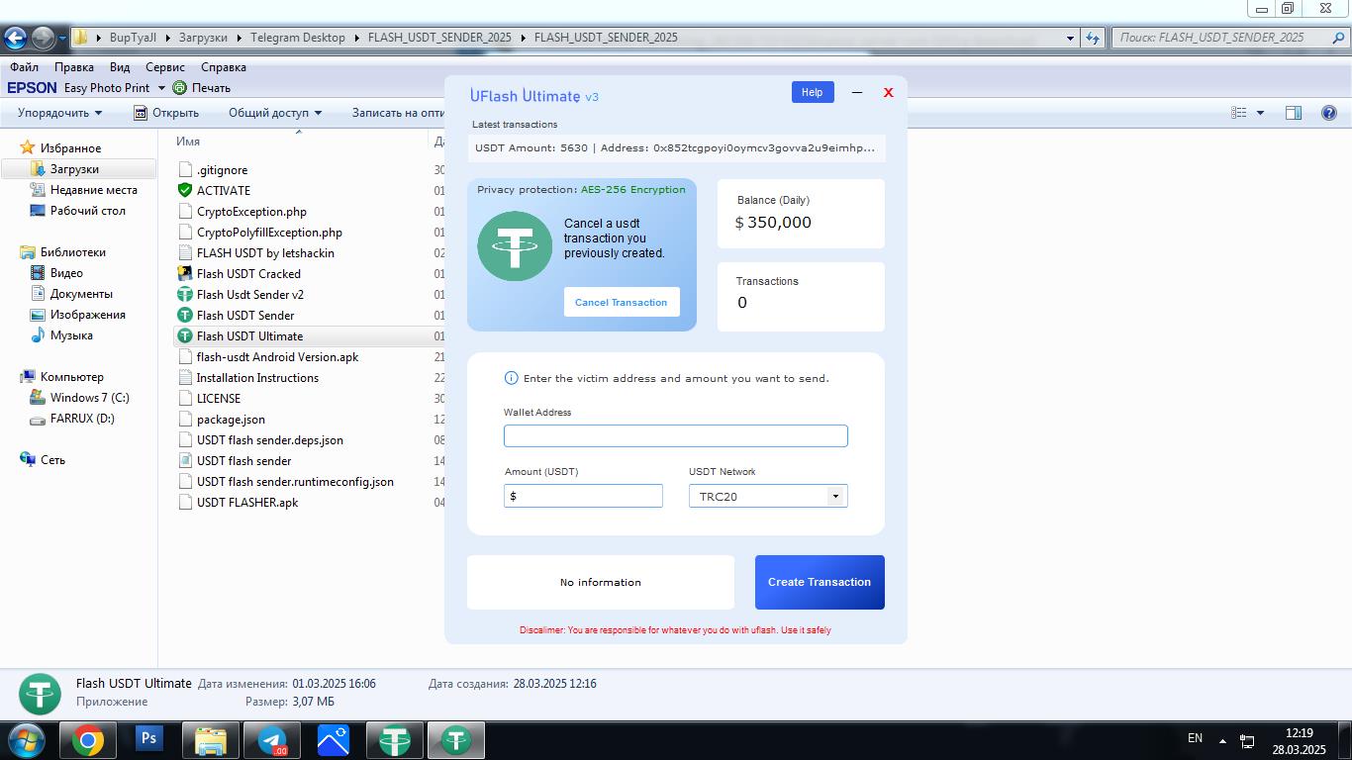This screenshot has height=760, width=1352.
Task: Show hidden tray icons arrow
Action: [1222, 740]
